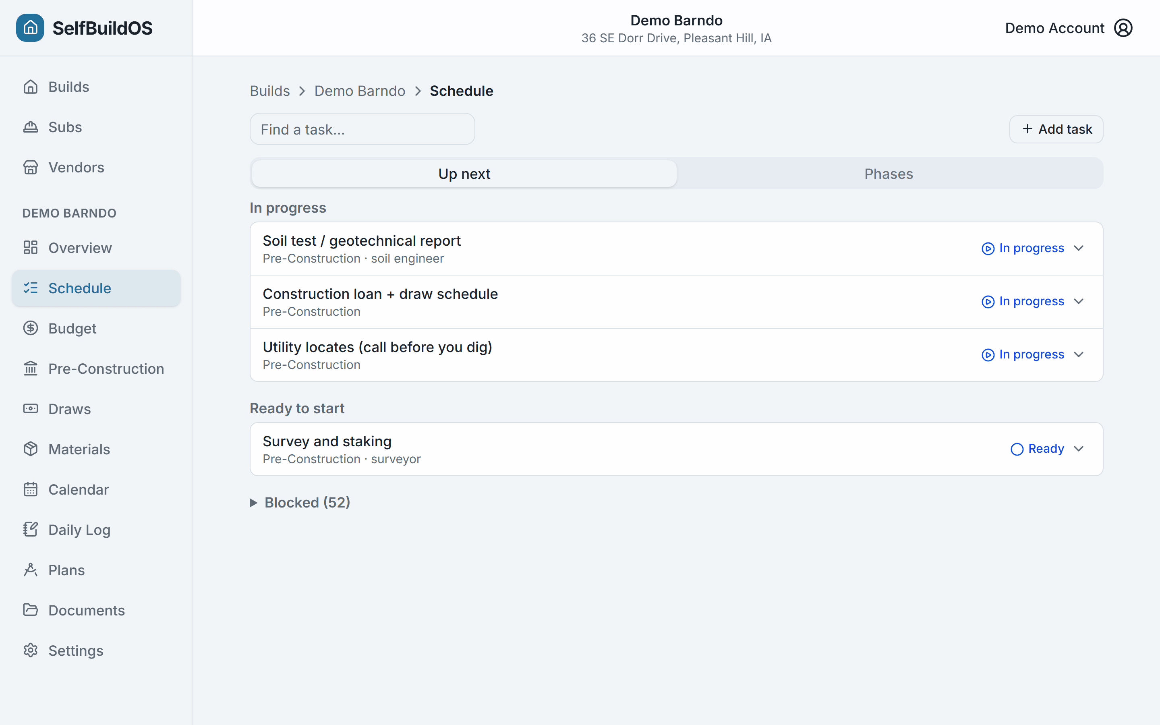The height and width of the screenshot is (725, 1160).
Task: Open the Demo Account profile icon
Action: point(1123,28)
